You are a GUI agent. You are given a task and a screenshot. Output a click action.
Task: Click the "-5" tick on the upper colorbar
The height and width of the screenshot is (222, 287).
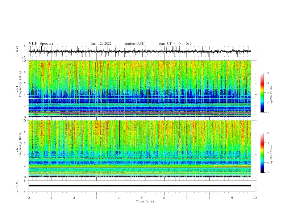(267, 93)
